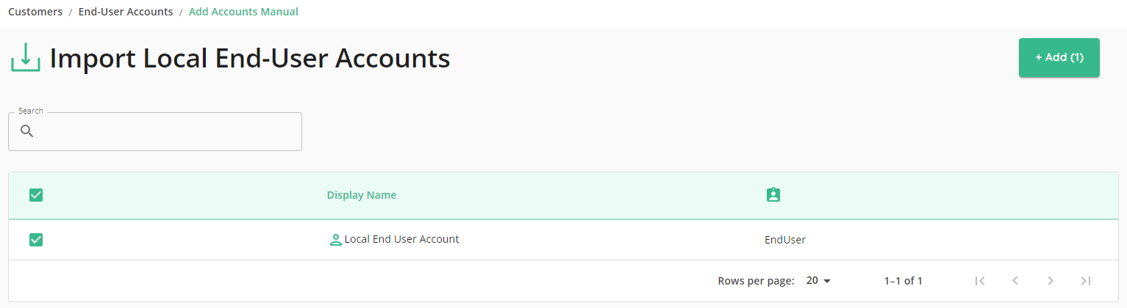Go to the next page arrow

click(x=1051, y=281)
